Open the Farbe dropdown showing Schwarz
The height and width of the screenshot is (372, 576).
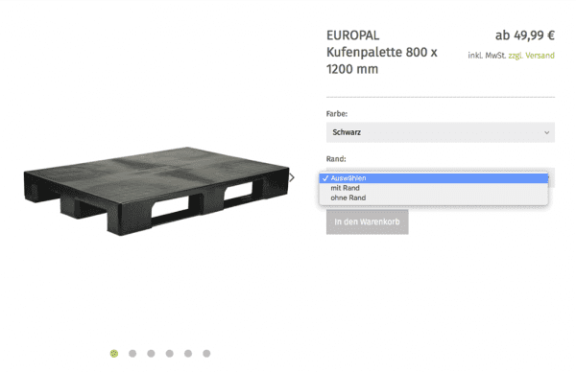(x=441, y=132)
